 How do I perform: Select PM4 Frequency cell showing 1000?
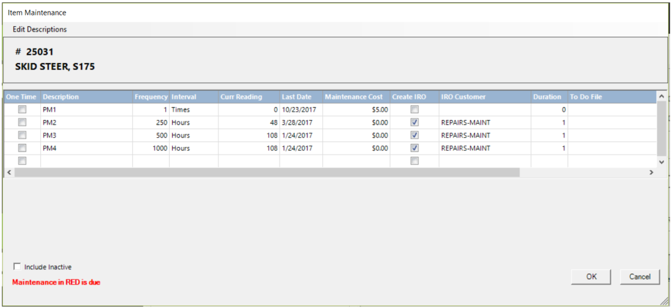(x=151, y=148)
